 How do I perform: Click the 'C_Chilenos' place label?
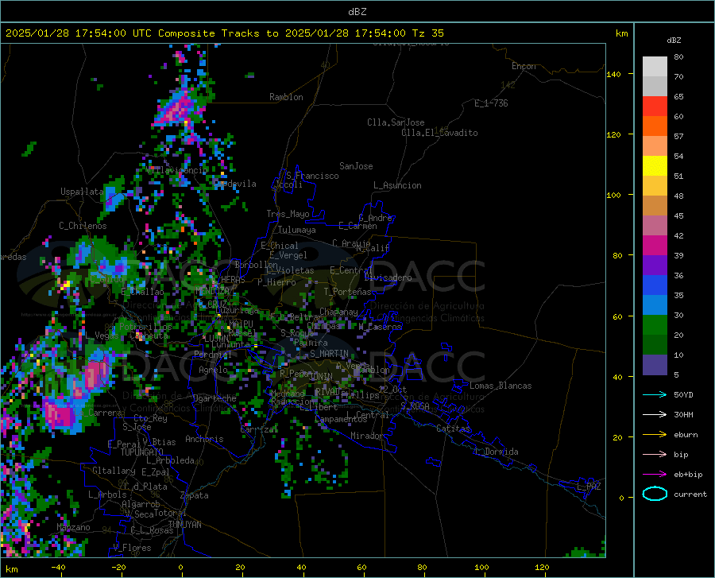point(83,226)
